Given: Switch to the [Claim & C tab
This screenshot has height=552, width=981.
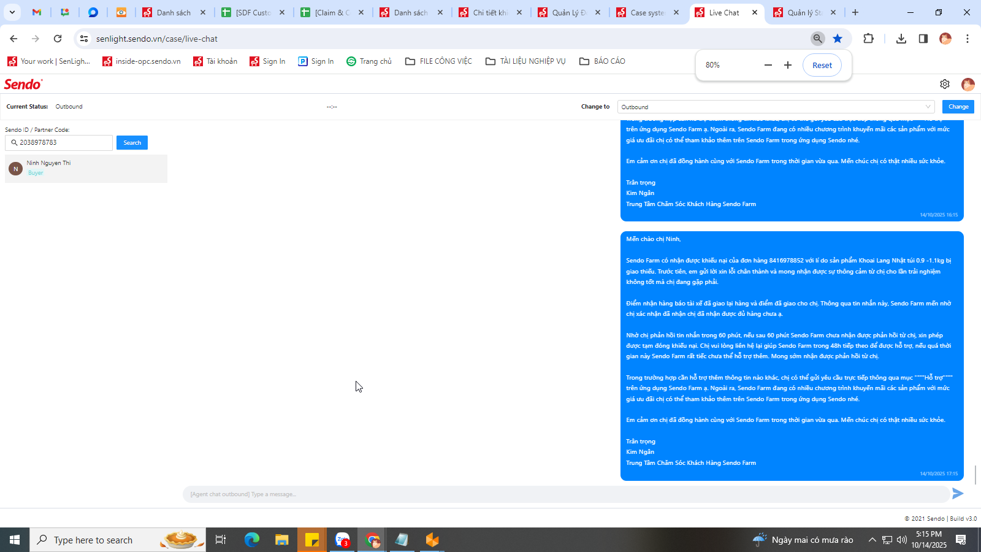Looking at the screenshot, I should coord(333,12).
